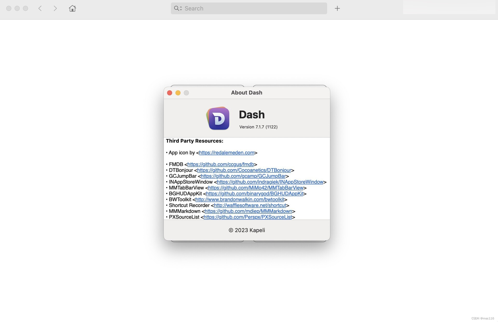Click the Version 7.1.7 (1122) text
The image size is (498, 322).
coord(258,127)
